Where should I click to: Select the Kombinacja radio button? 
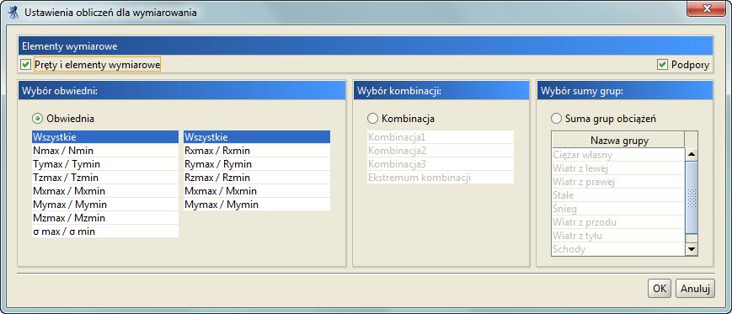click(372, 119)
